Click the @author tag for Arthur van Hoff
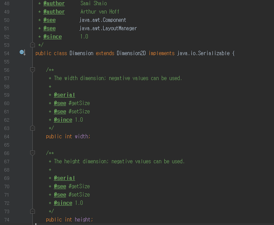Viewport: 274px width, 225px height. pos(54,12)
